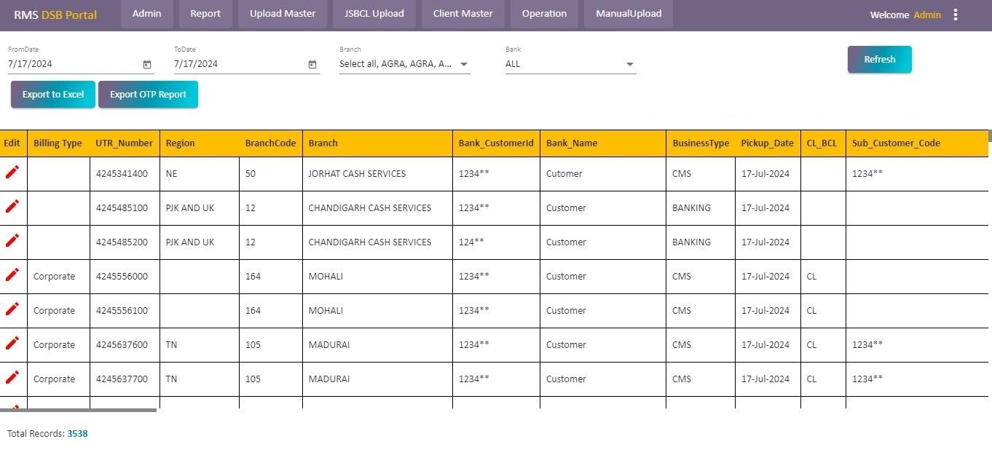Edit the row with UTR 4245556000
This screenshot has height=455, width=992.
point(12,275)
